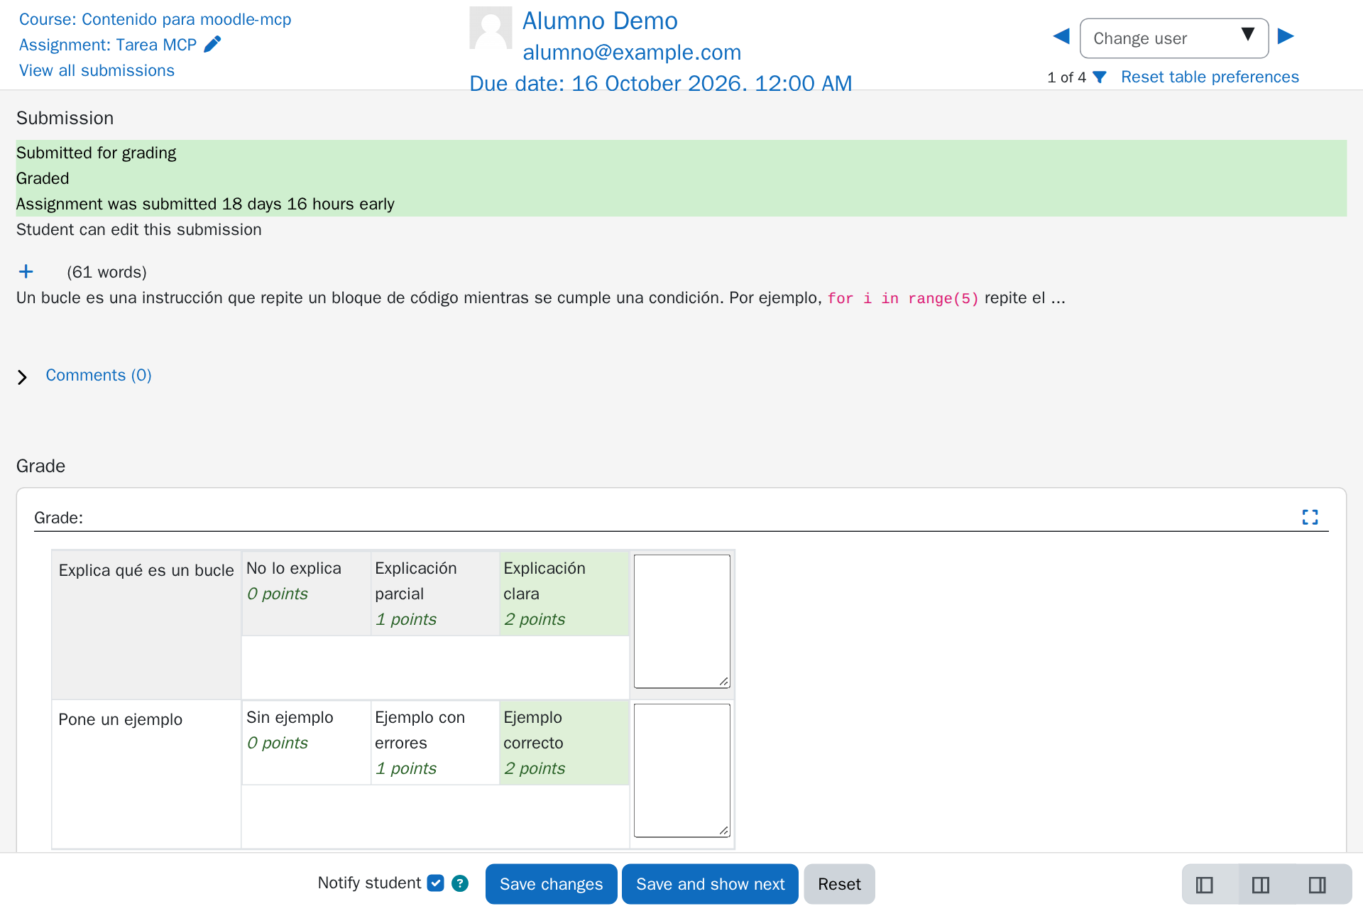Select 'Explicación parcial' 1 points level
Image resolution: width=1363 pixels, height=916 pixels.
coord(435,593)
